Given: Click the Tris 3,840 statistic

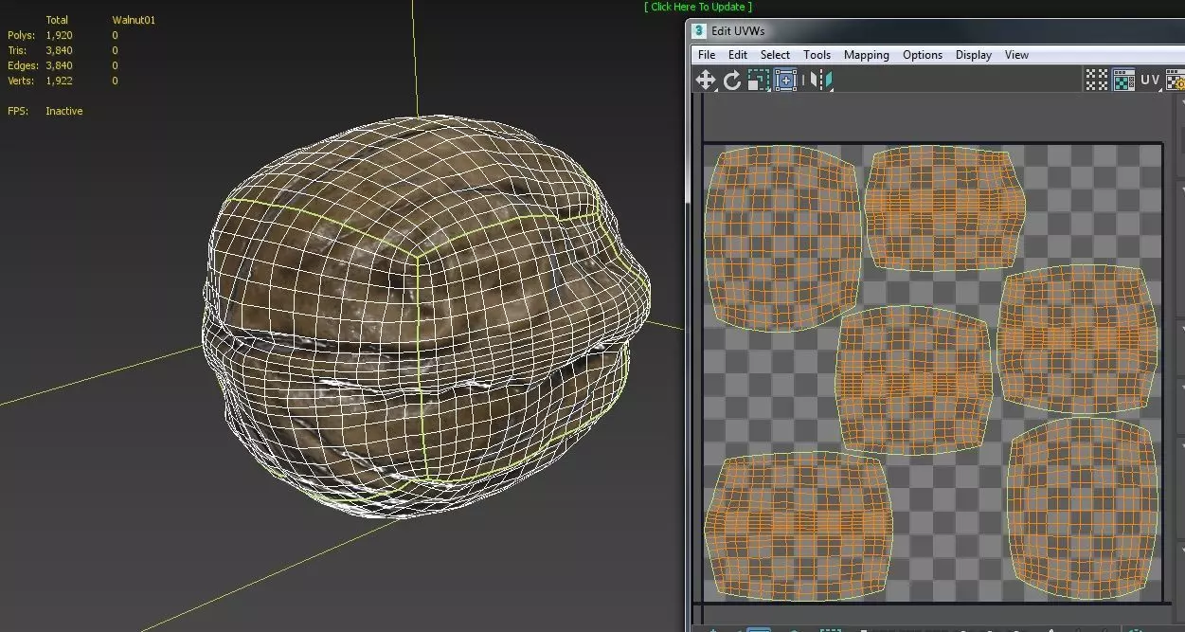Looking at the screenshot, I should [x=41, y=50].
